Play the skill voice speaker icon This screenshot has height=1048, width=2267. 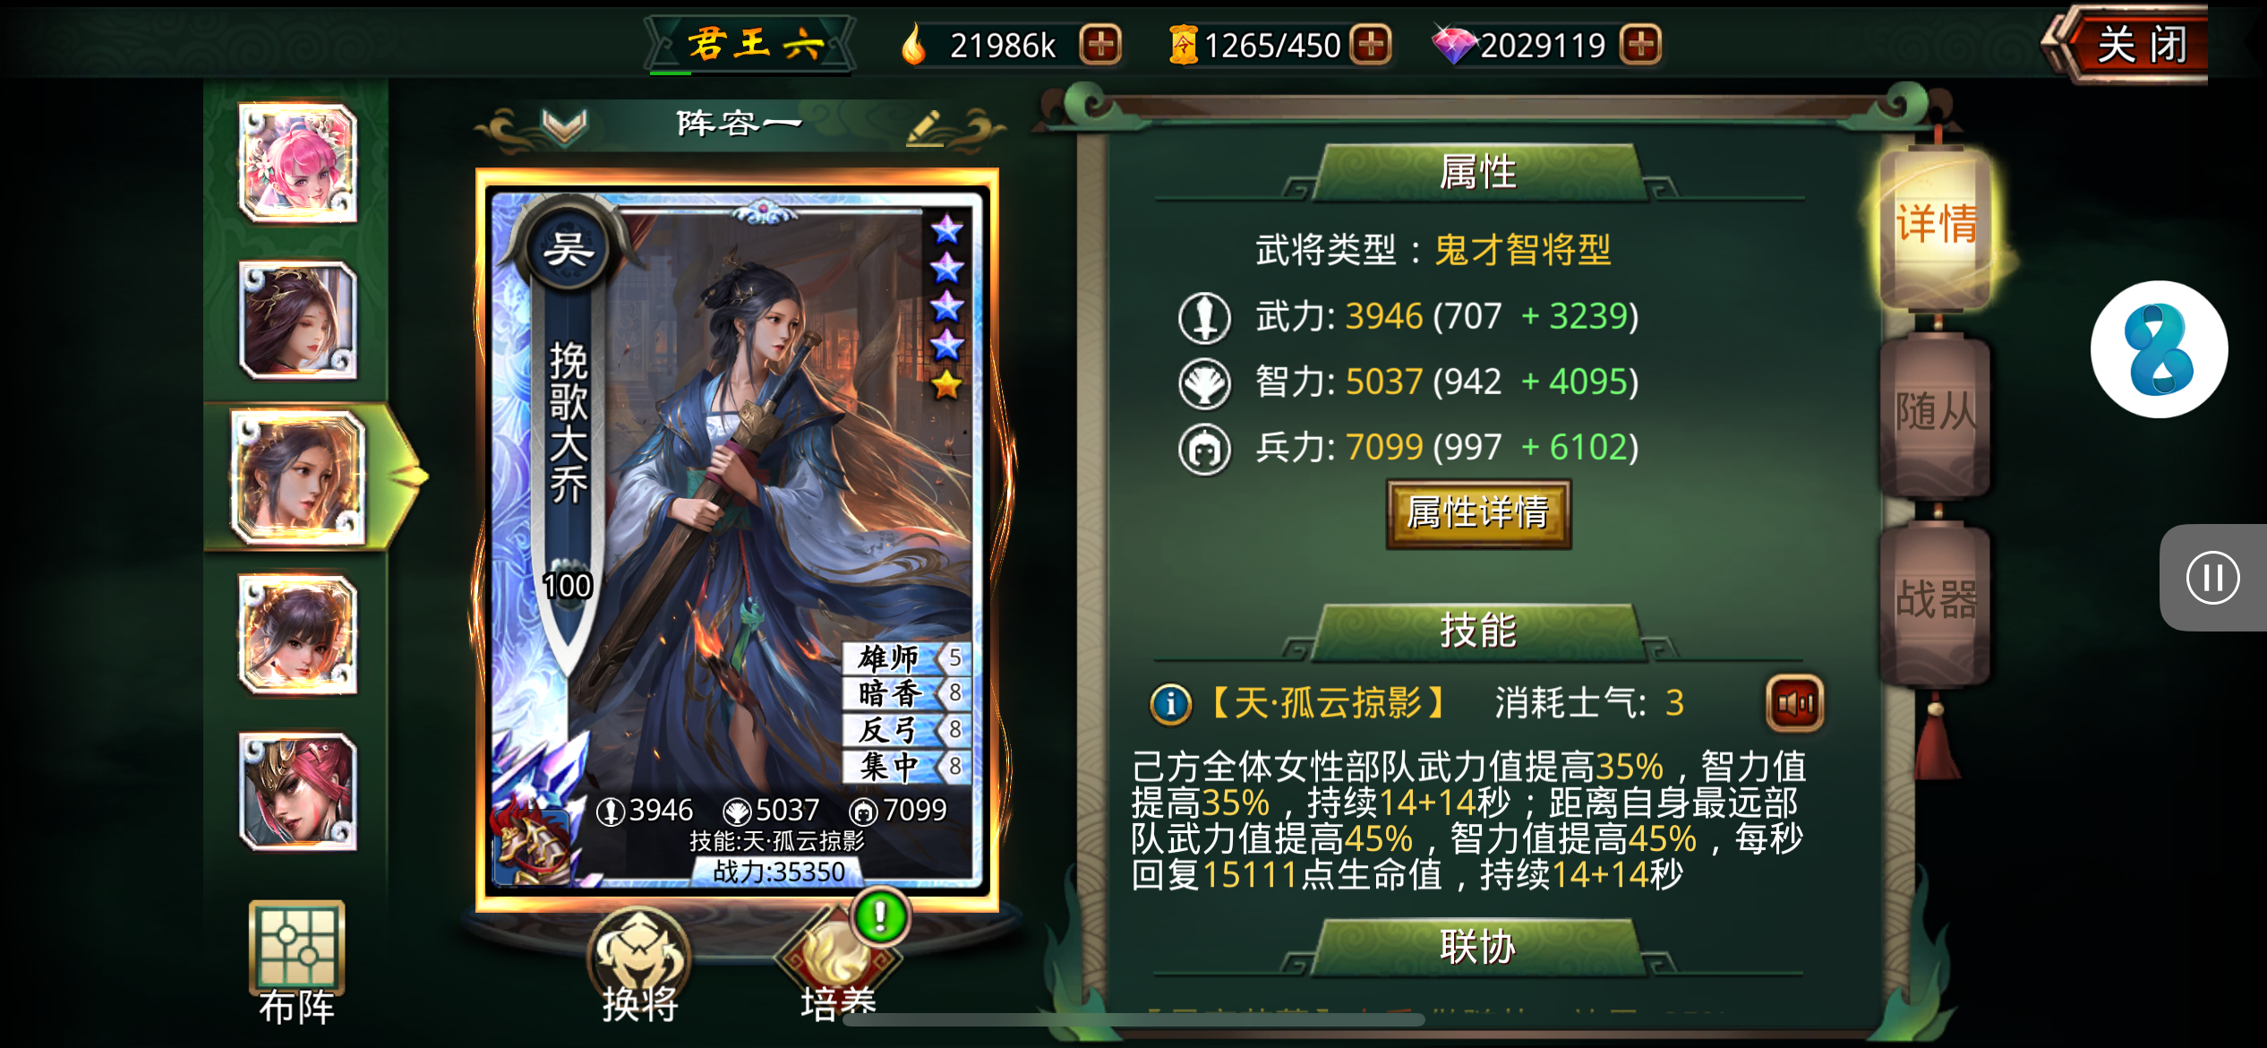pyautogui.click(x=1795, y=704)
